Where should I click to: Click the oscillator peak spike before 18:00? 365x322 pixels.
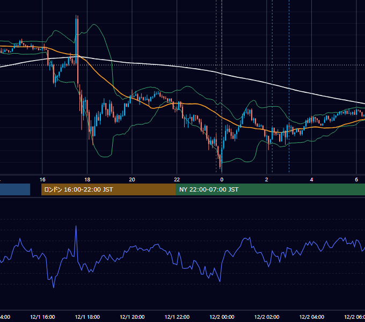(76, 226)
